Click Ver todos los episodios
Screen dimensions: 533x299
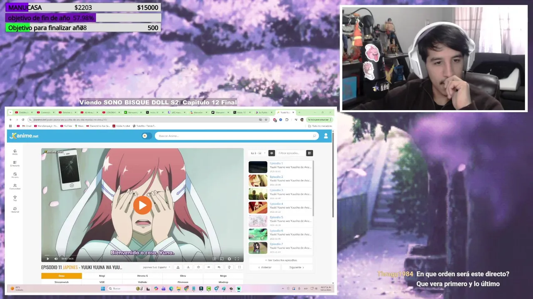[281, 260]
